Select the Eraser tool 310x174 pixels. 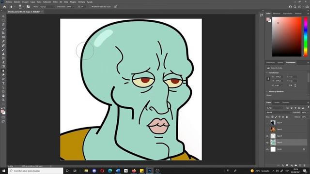(x=3, y=62)
